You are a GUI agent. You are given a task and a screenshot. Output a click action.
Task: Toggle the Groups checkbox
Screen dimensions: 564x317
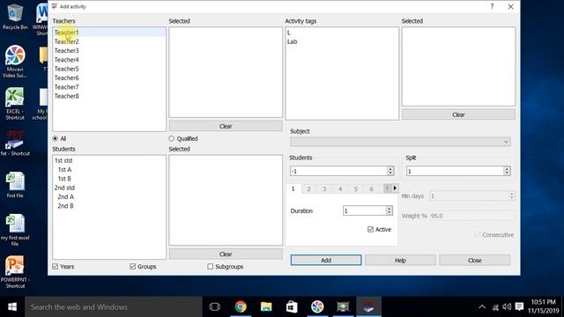coord(133,266)
